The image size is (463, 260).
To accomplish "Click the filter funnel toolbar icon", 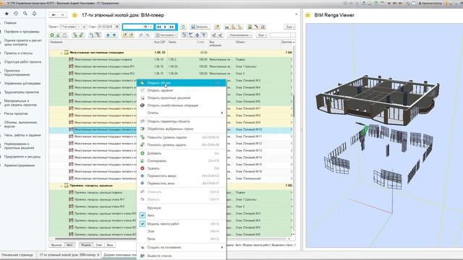I will point(204,35).
